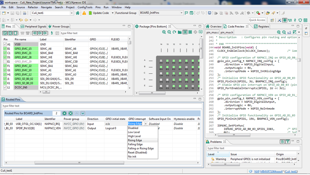Add a new routed pin row
310x175 pixels.
pos(64,113)
